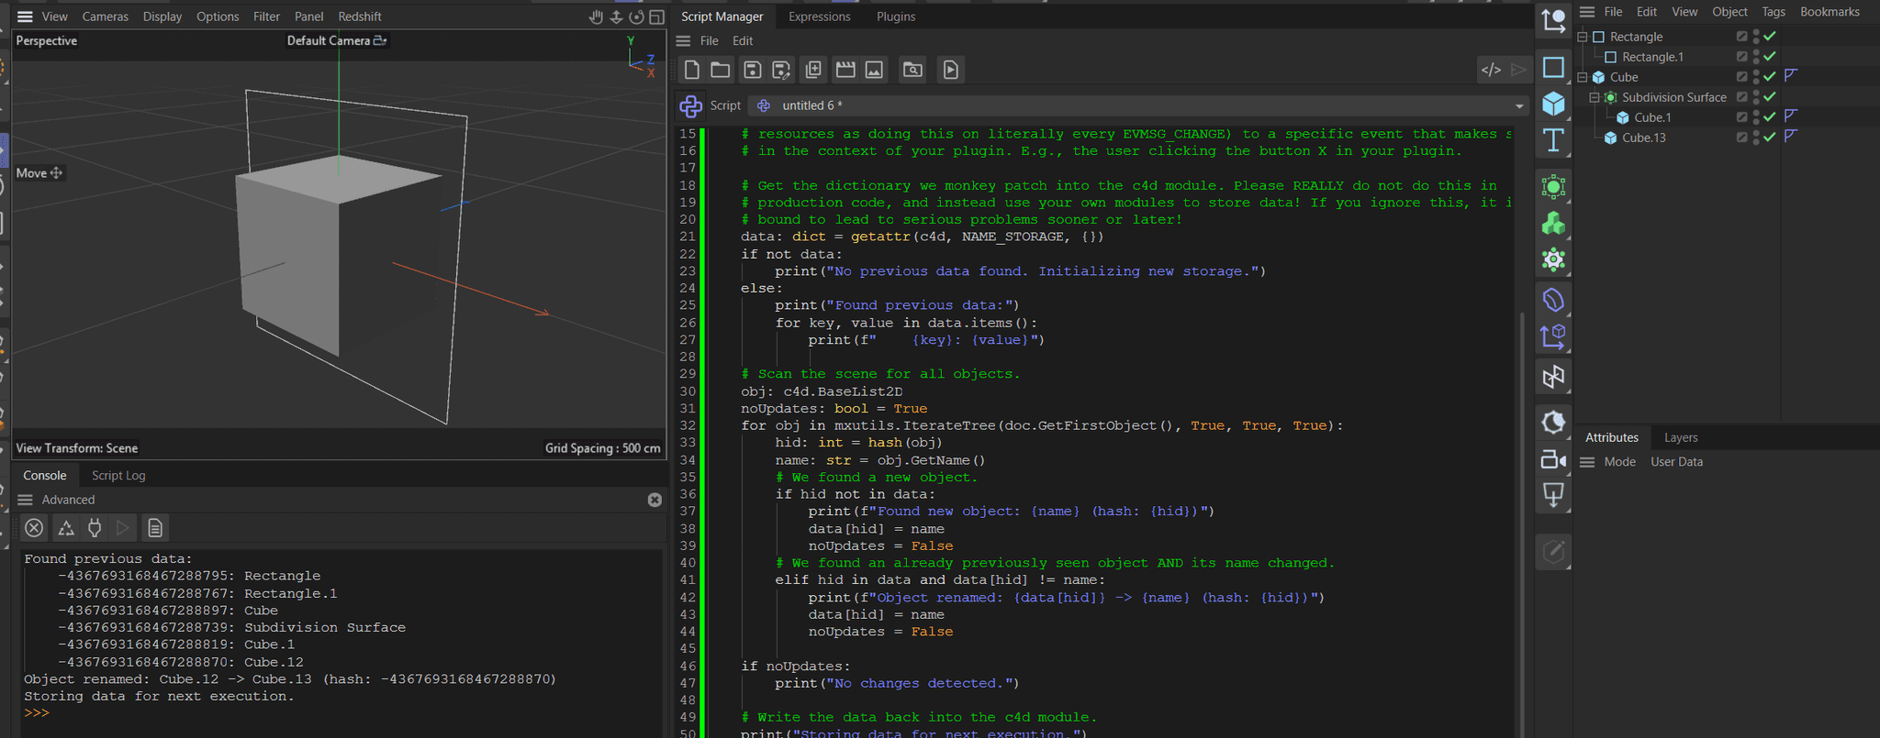
Task: Click the gear effector icon in palette
Action: pyautogui.click(x=1553, y=260)
